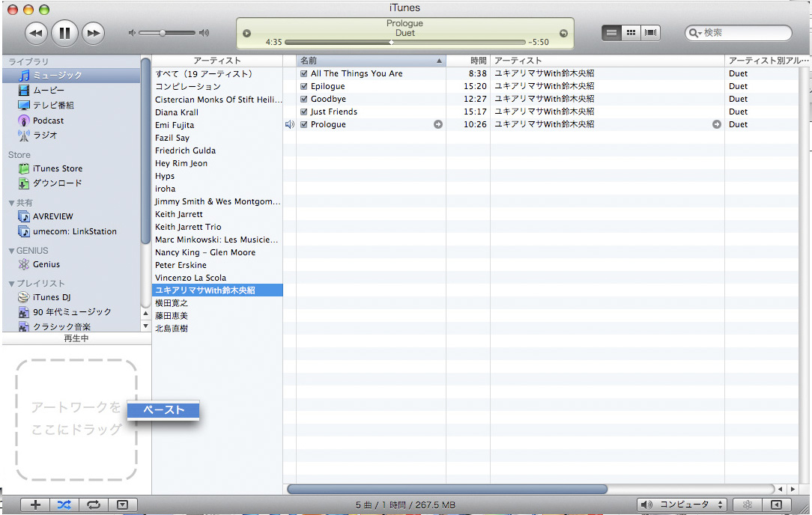
Task: Click the horizontal scrollbar in track list
Action: click(x=447, y=489)
